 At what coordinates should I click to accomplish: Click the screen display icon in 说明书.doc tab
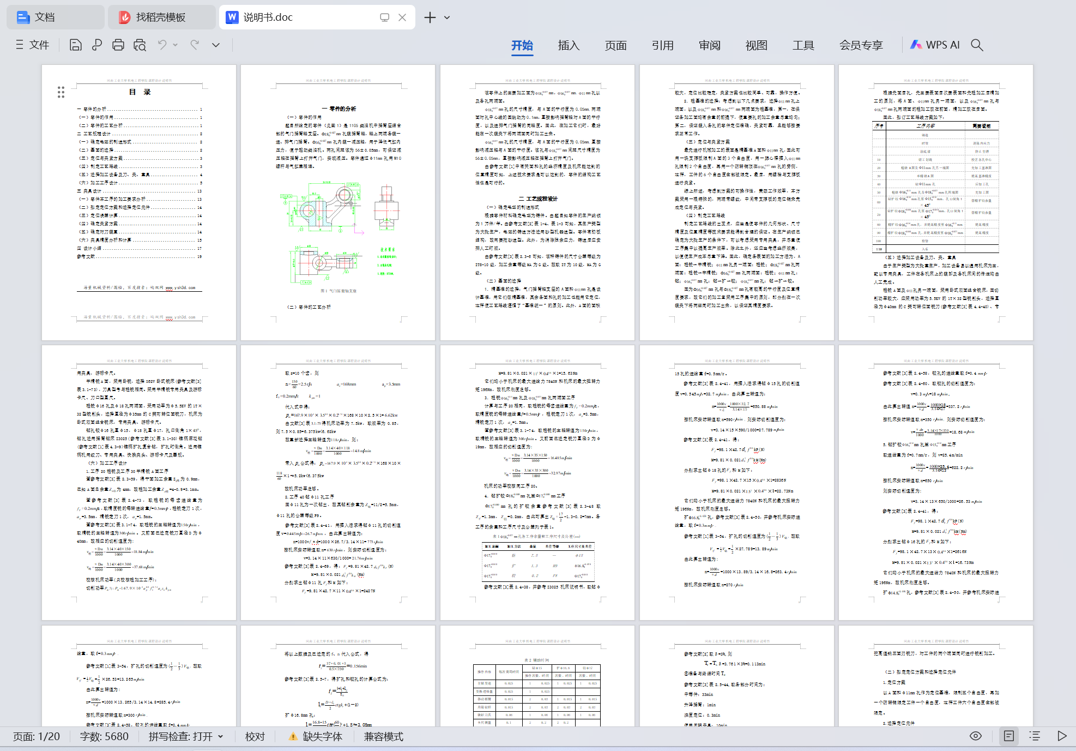384,17
